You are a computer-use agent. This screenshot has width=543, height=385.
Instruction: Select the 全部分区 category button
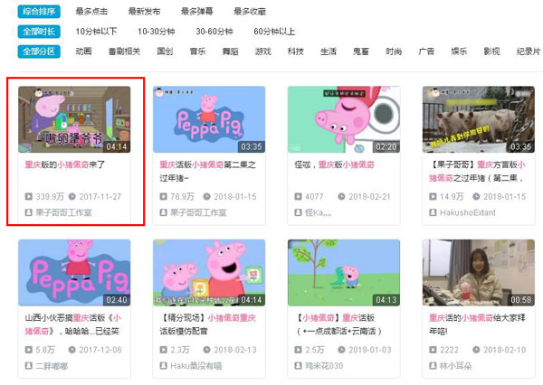pos(39,52)
